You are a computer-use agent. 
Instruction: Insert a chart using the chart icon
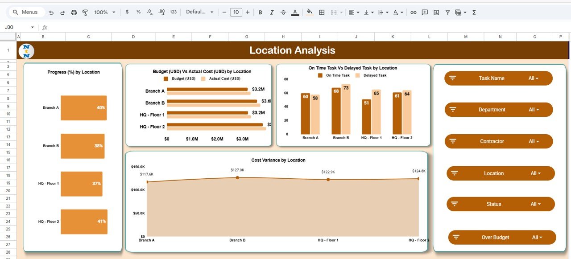point(436,12)
